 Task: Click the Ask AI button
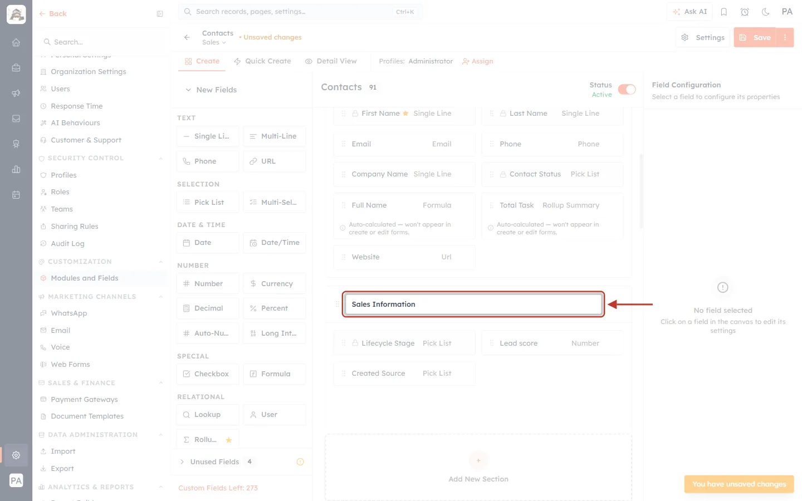click(x=689, y=12)
